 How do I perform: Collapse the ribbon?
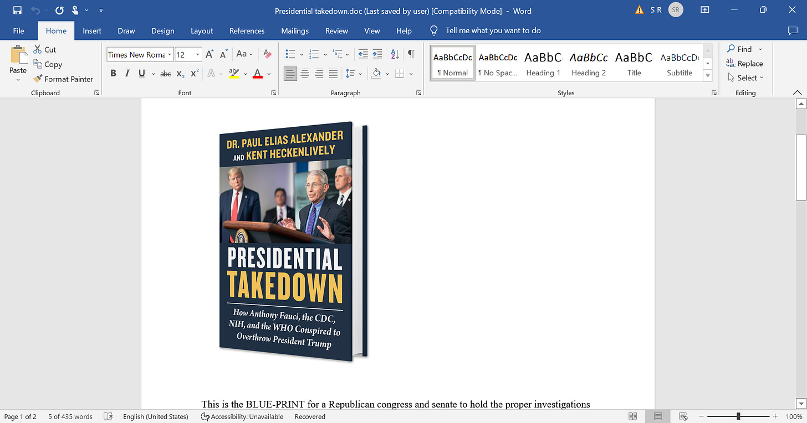[x=798, y=92]
